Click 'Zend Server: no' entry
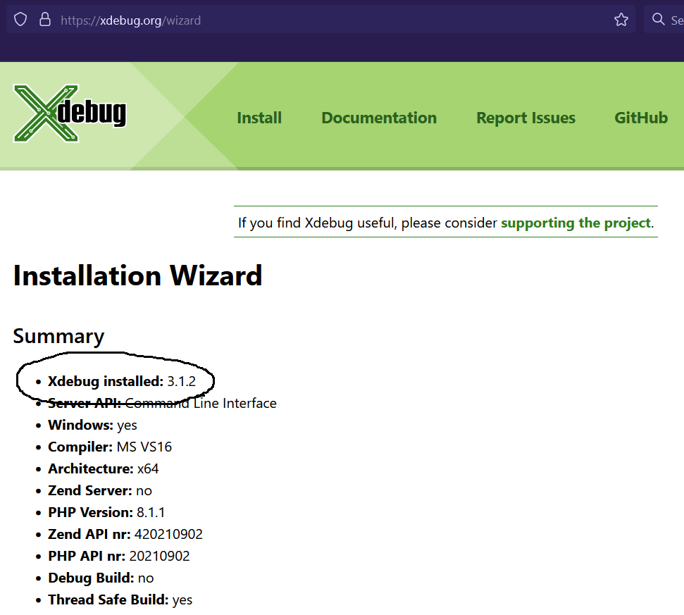Screen dimensions: 684x615 click(100, 490)
